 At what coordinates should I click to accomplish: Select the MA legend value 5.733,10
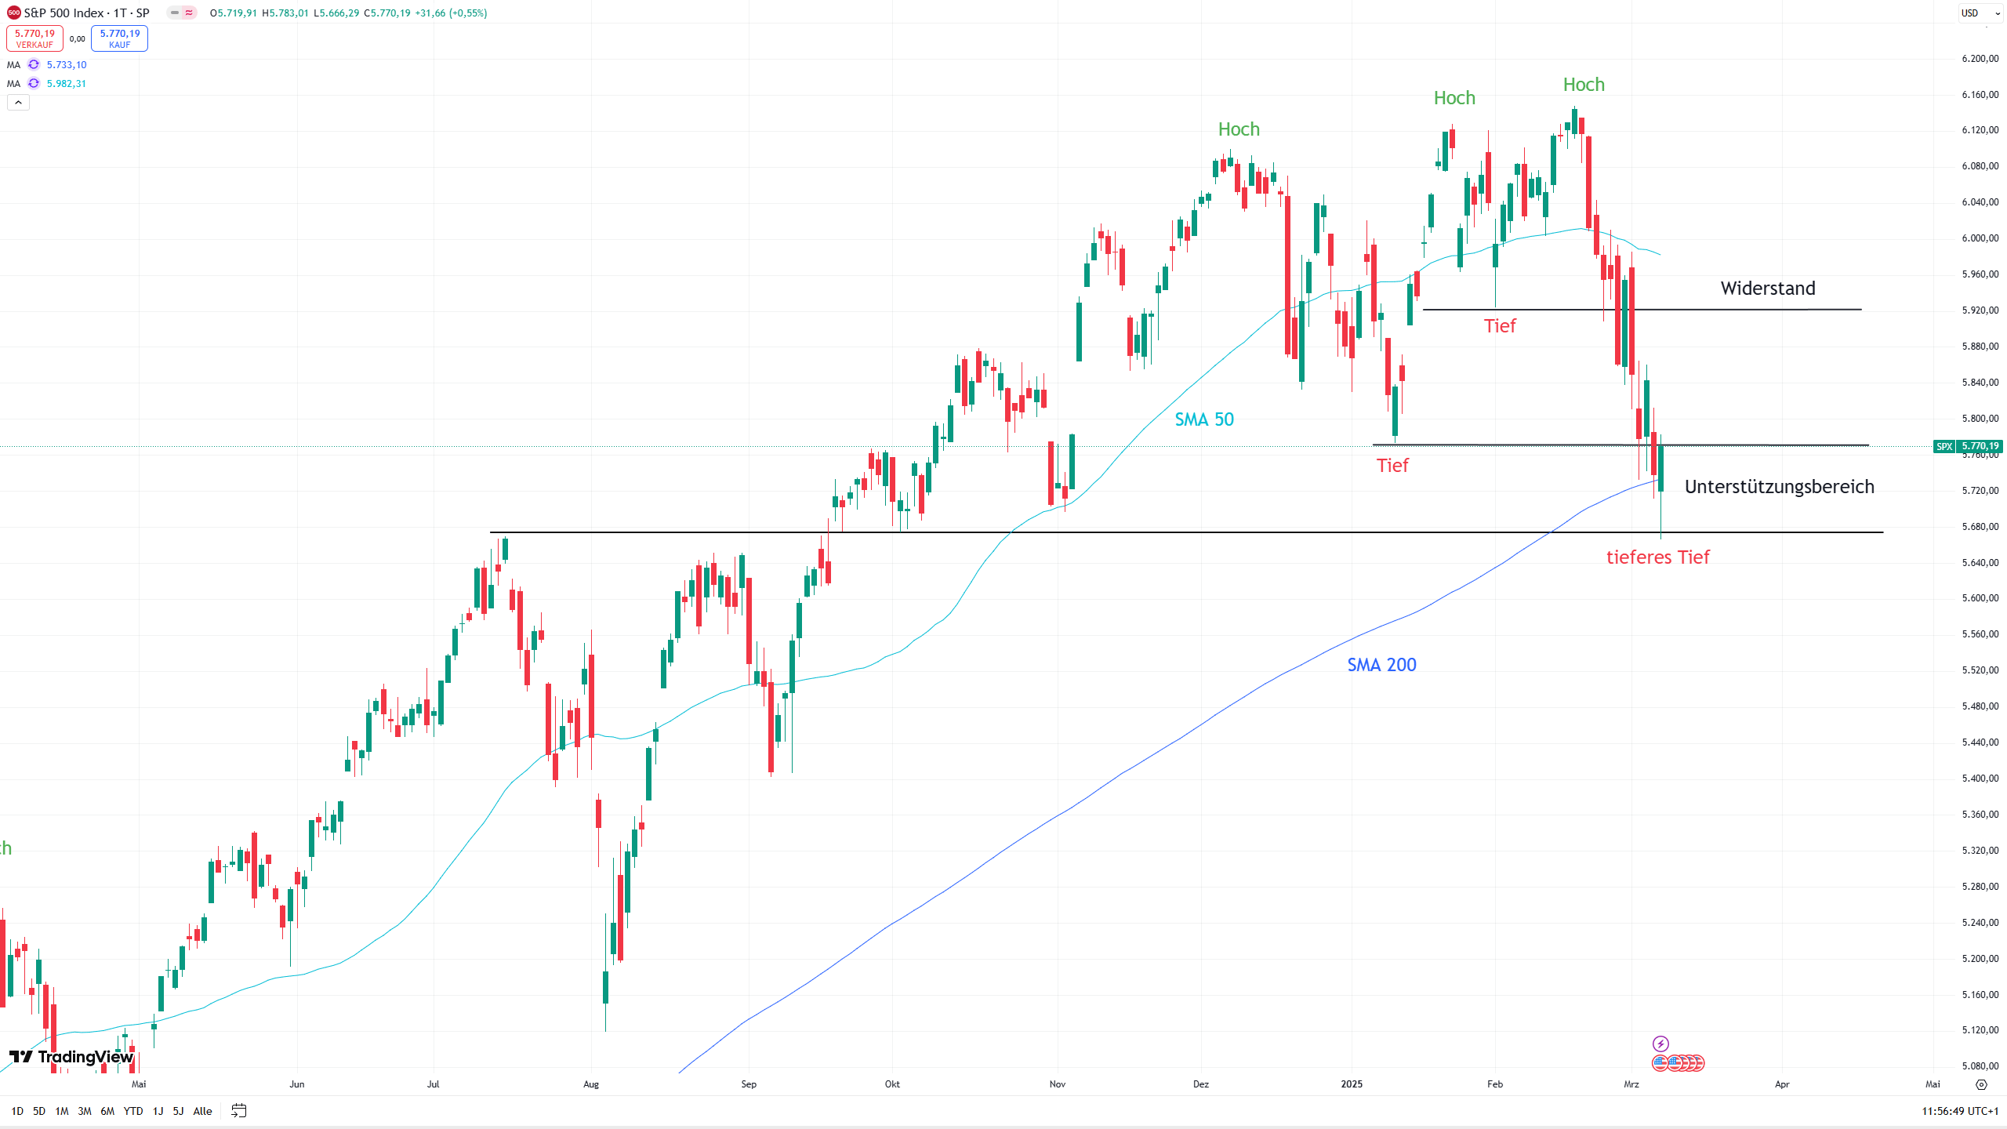click(x=67, y=65)
